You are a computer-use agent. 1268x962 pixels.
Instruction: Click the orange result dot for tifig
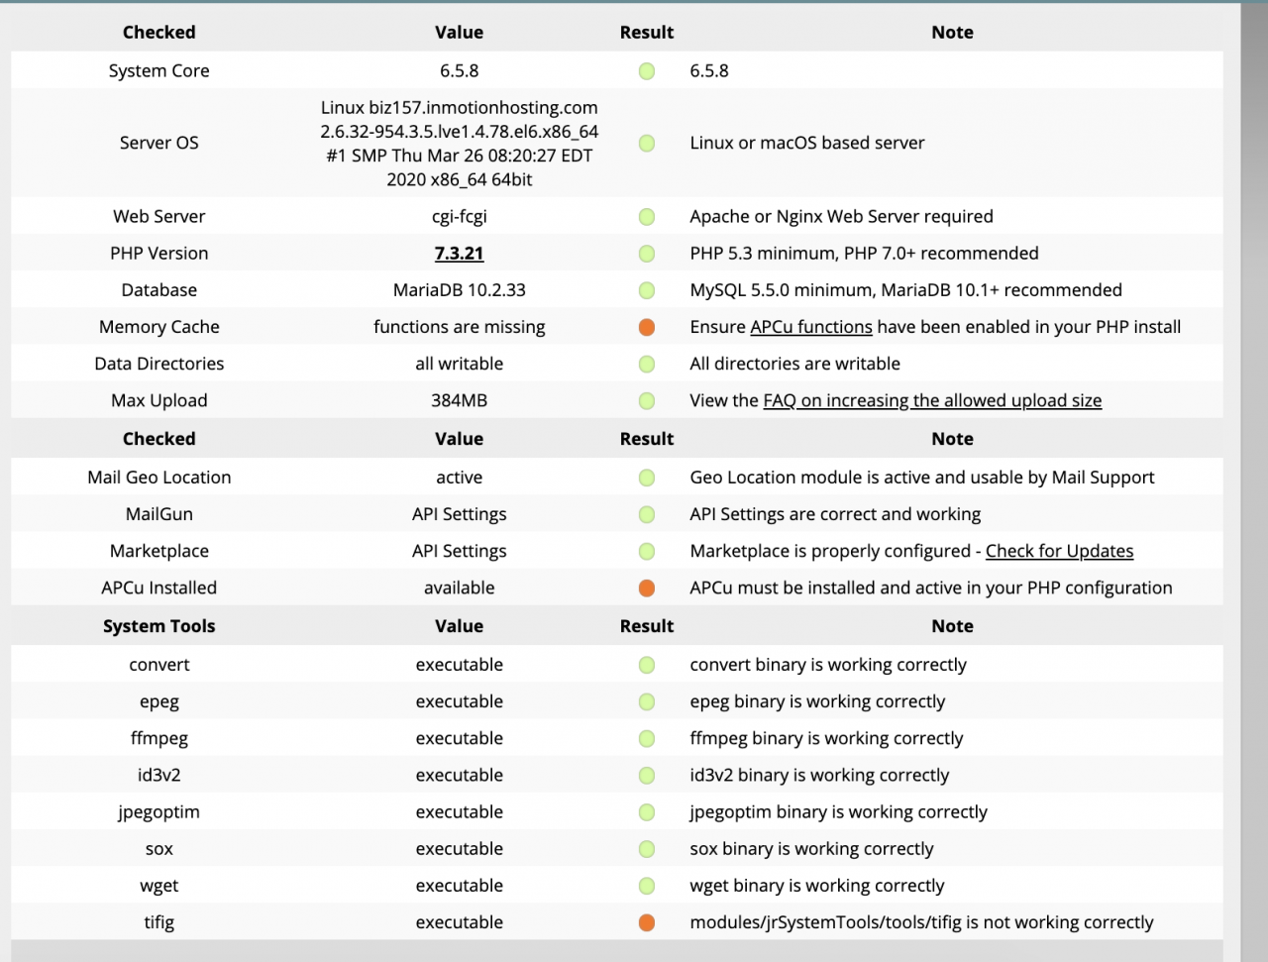(x=647, y=923)
